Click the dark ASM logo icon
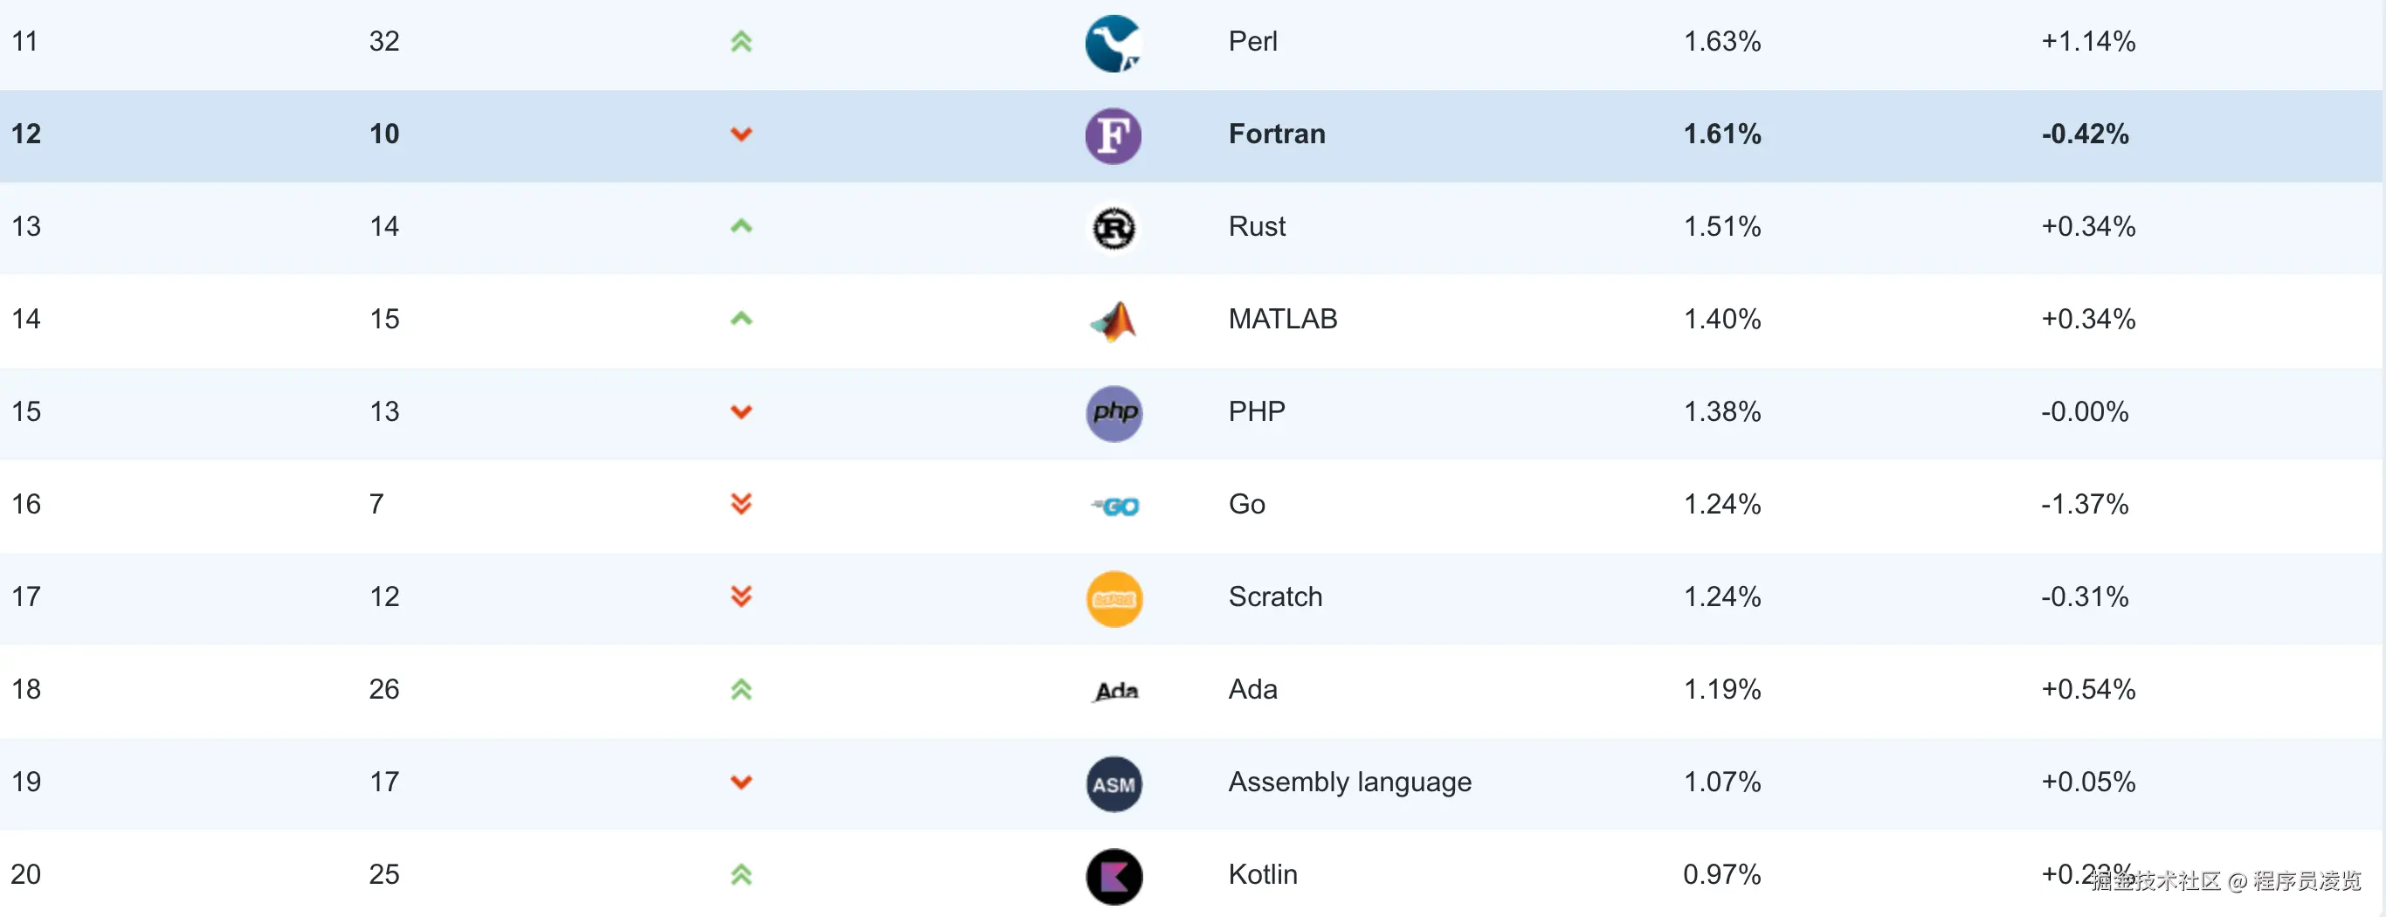Image resolution: width=2386 pixels, height=917 pixels. coord(1113,783)
